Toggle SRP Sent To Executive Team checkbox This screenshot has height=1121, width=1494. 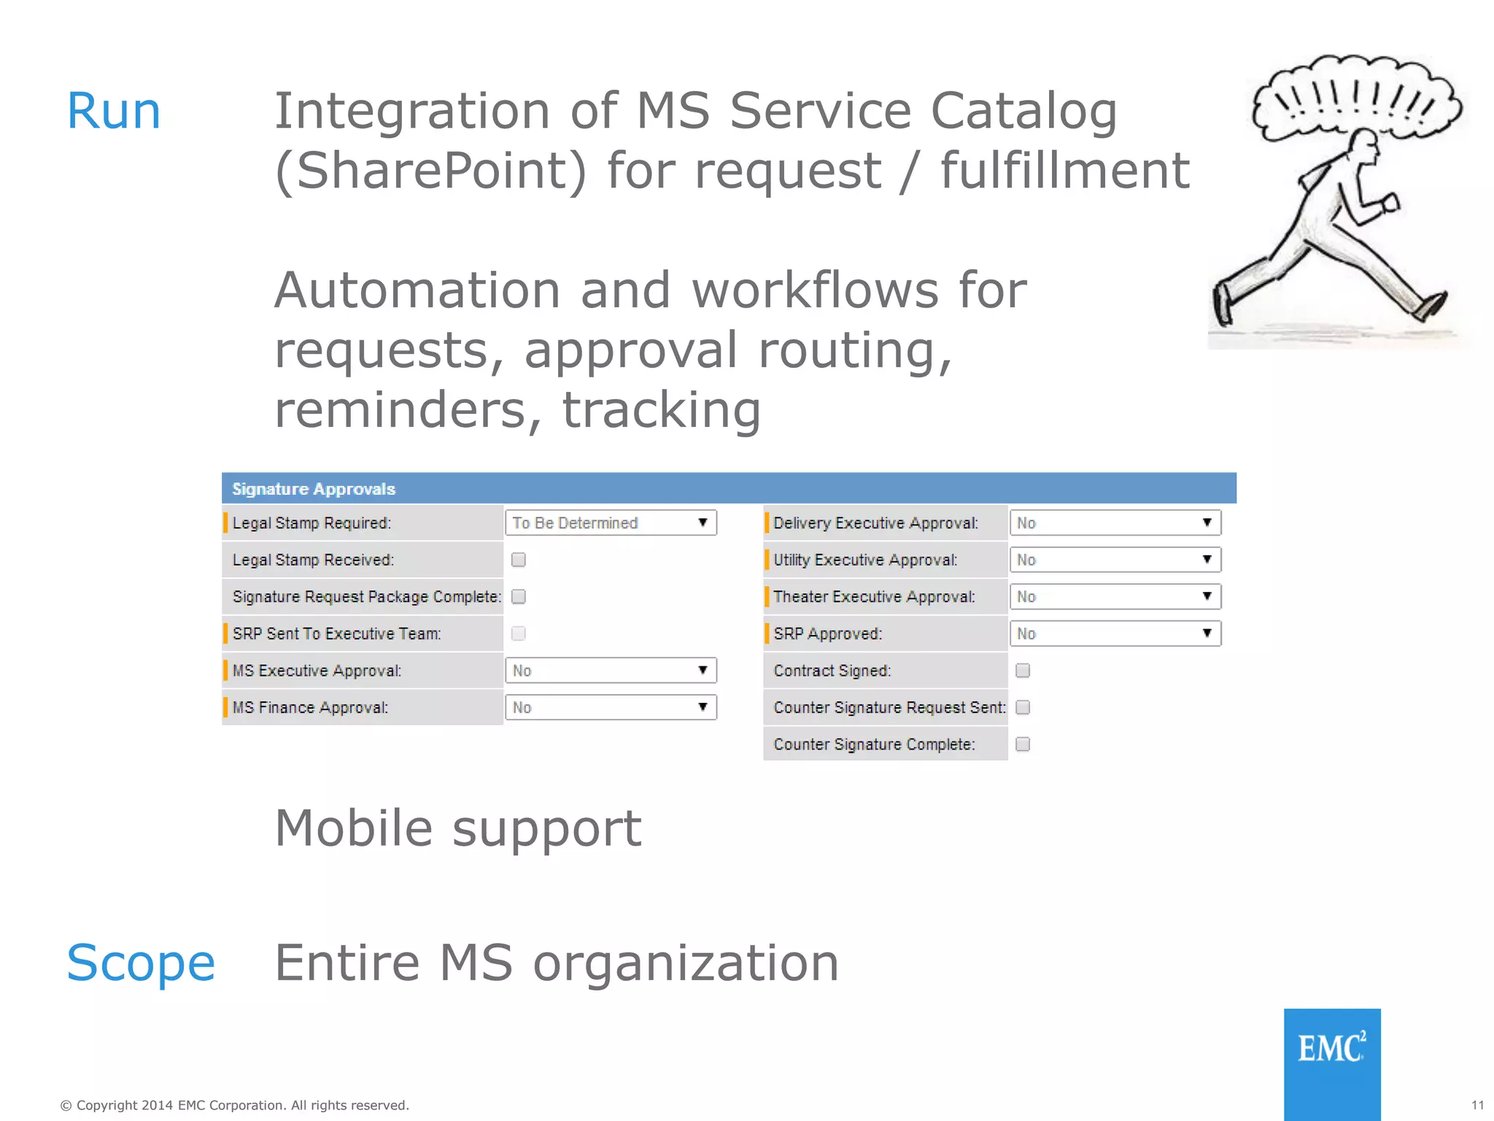(x=519, y=633)
